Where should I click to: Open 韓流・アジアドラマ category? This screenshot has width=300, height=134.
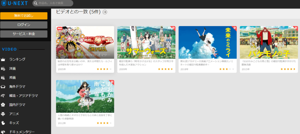(x=23, y=96)
